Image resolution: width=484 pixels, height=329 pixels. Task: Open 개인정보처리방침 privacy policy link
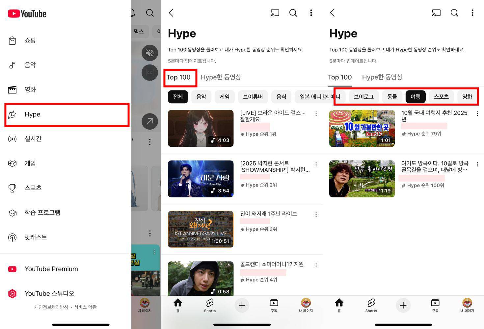[x=51, y=307]
